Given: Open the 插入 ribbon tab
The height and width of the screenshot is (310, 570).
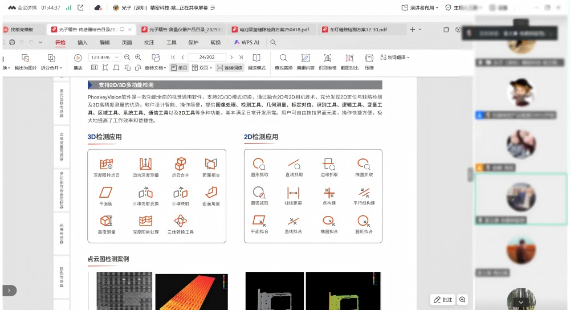Looking at the screenshot, I should 83,43.
